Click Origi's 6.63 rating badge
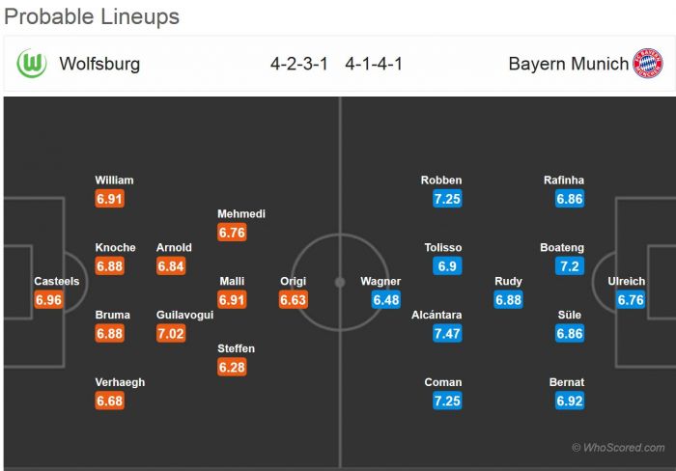 tap(293, 300)
